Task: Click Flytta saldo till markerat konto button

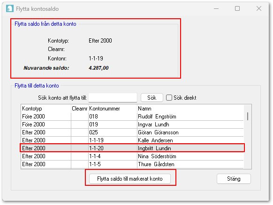Action: [x=130, y=179]
